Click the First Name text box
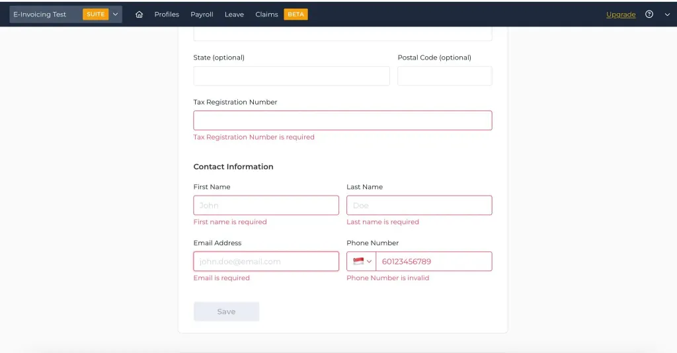This screenshot has height=353, width=677. click(x=266, y=205)
